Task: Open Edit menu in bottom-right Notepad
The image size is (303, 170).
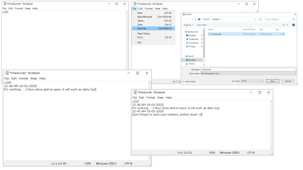Action: 142,98
